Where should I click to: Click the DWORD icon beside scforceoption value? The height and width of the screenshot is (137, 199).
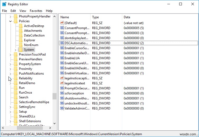pos(62,93)
